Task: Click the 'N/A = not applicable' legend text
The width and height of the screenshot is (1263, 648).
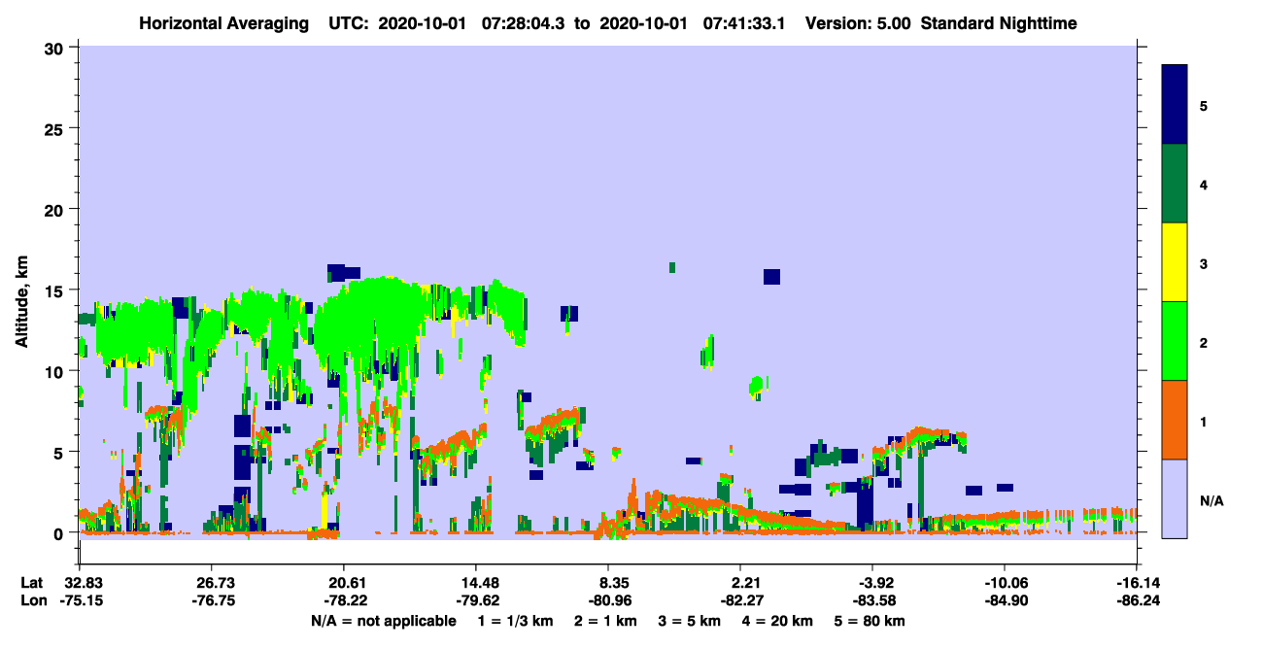Action: point(383,621)
